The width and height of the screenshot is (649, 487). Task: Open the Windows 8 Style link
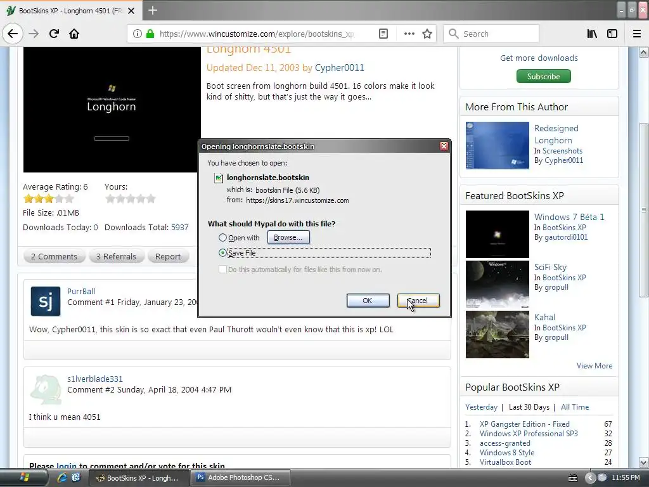[507, 453]
